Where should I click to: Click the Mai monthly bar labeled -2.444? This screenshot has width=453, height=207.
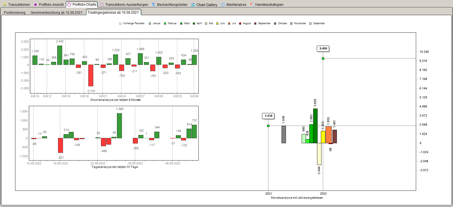319,154
